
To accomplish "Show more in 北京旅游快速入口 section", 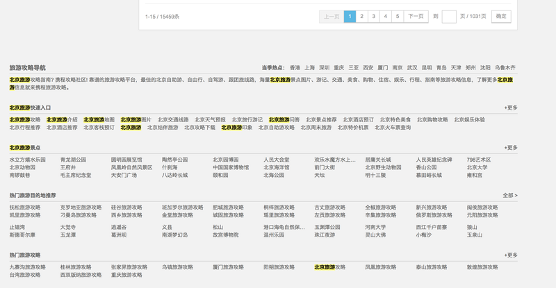I will [x=511, y=108].
